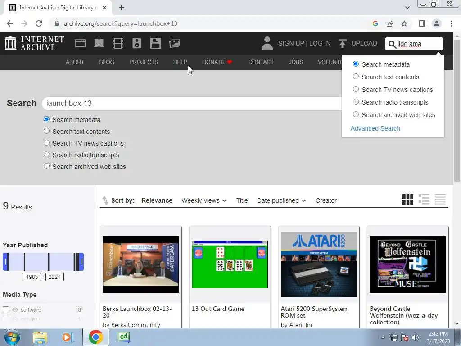Open the Web (Wayback) icon in the navbar

coord(80,43)
